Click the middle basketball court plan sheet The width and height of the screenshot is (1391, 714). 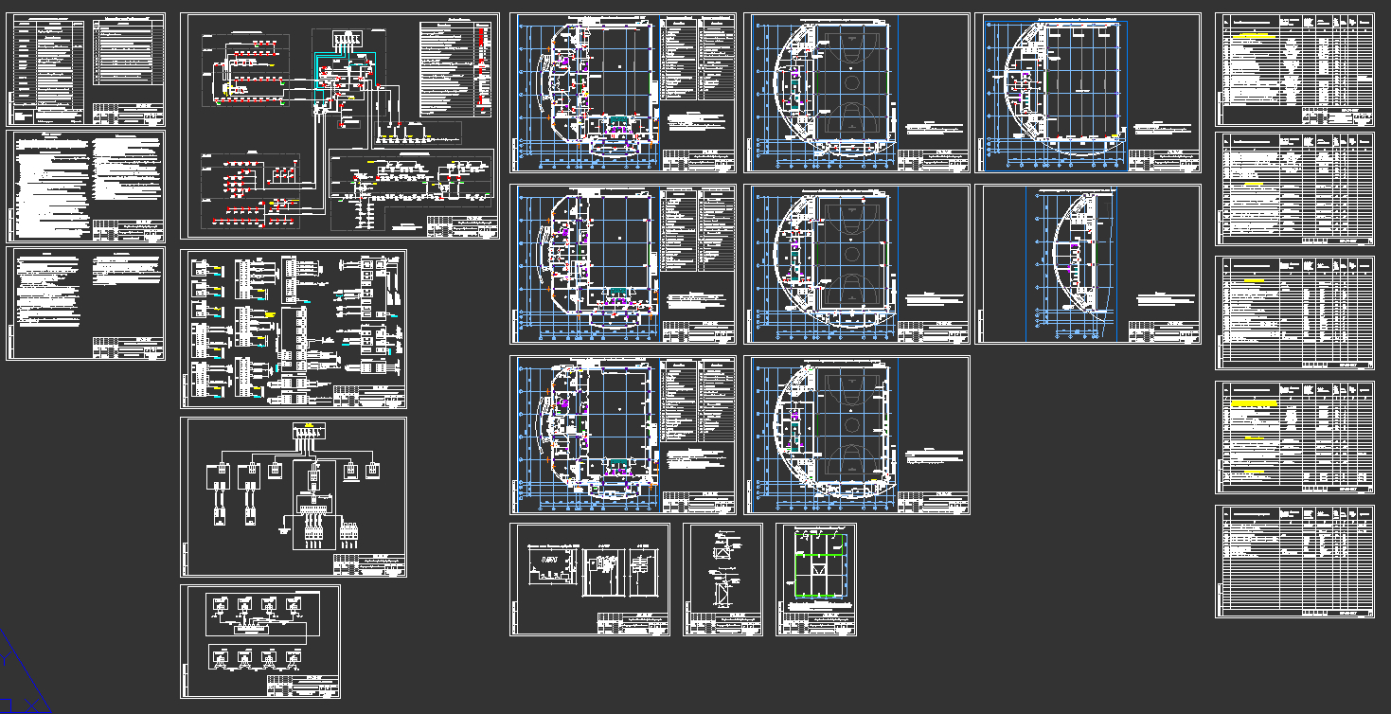857,263
